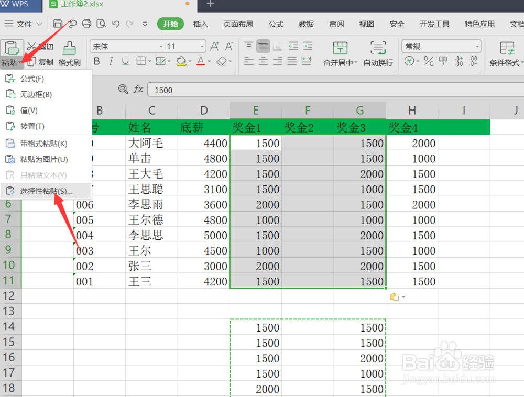This screenshot has height=397, width=524.
Task: Decrease decimal places
Action: [x=473, y=61]
